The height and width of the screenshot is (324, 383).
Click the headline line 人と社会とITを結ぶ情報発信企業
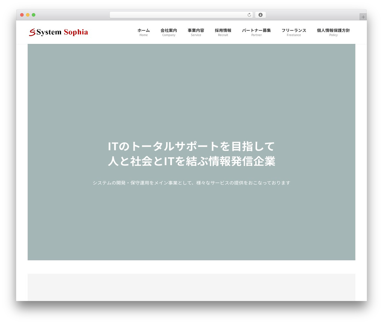click(191, 161)
